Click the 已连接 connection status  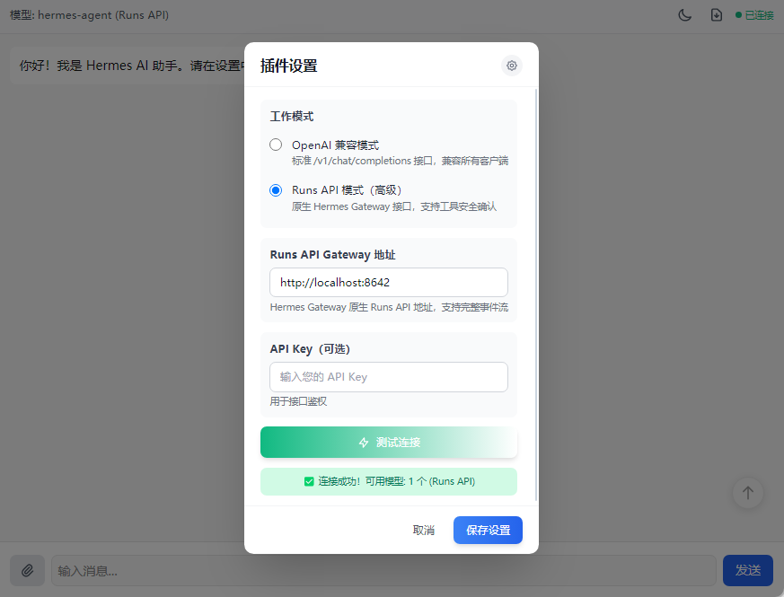(754, 15)
